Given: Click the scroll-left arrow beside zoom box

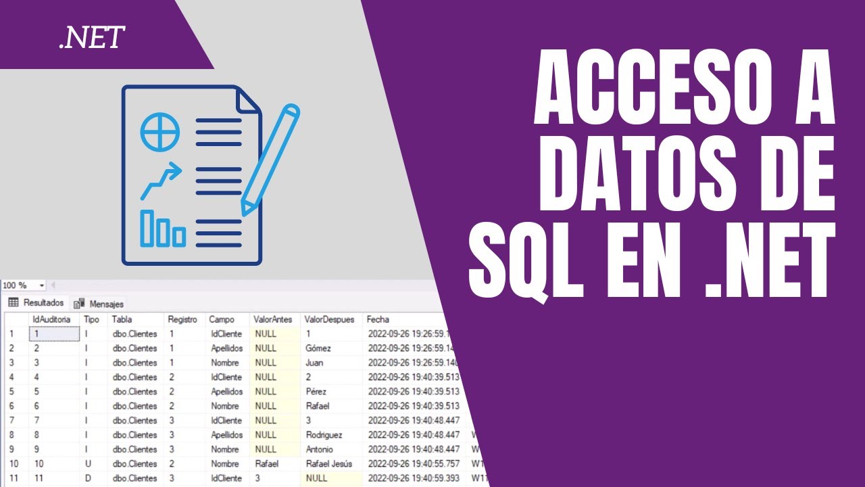Looking at the screenshot, I should [x=53, y=285].
